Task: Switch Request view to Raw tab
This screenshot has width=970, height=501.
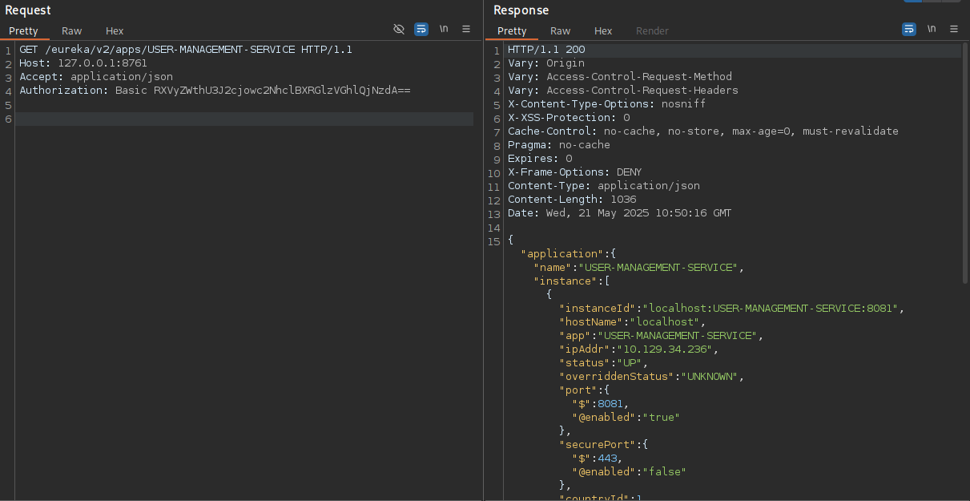Action: (x=72, y=30)
